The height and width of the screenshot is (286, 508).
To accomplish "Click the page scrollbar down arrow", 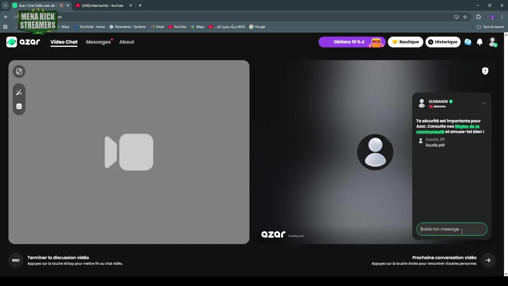I will tap(506, 274).
